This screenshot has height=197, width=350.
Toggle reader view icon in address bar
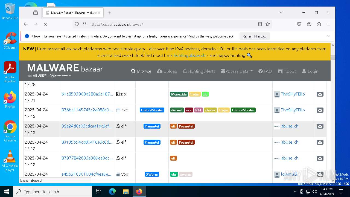coord(260,24)
